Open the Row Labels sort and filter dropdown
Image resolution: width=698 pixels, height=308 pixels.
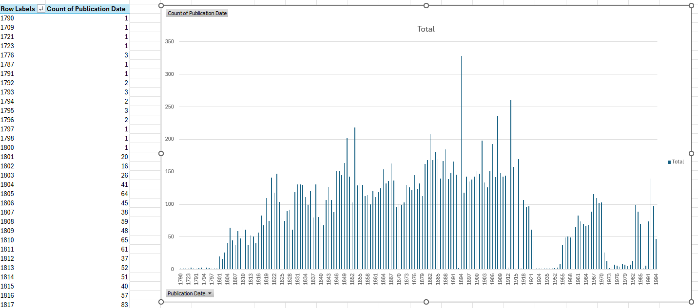point(40,8)
